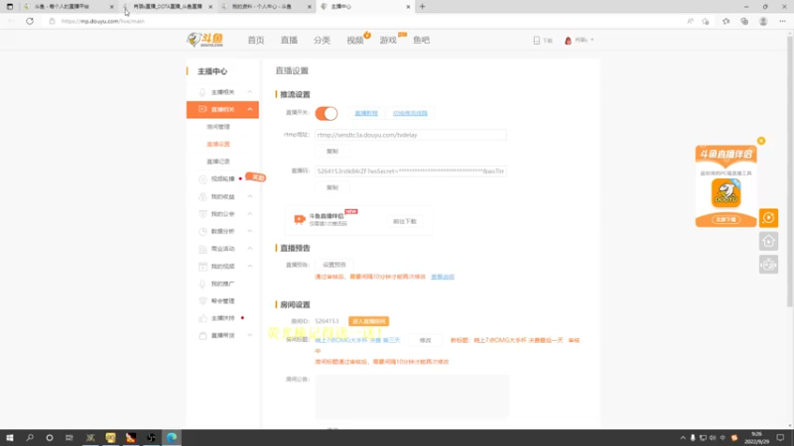794x446 pixels.
Task: Click the 房间公告 announcement text area
Action: click(412, 397)
